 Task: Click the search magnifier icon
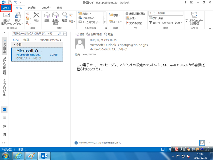point(60,34)
